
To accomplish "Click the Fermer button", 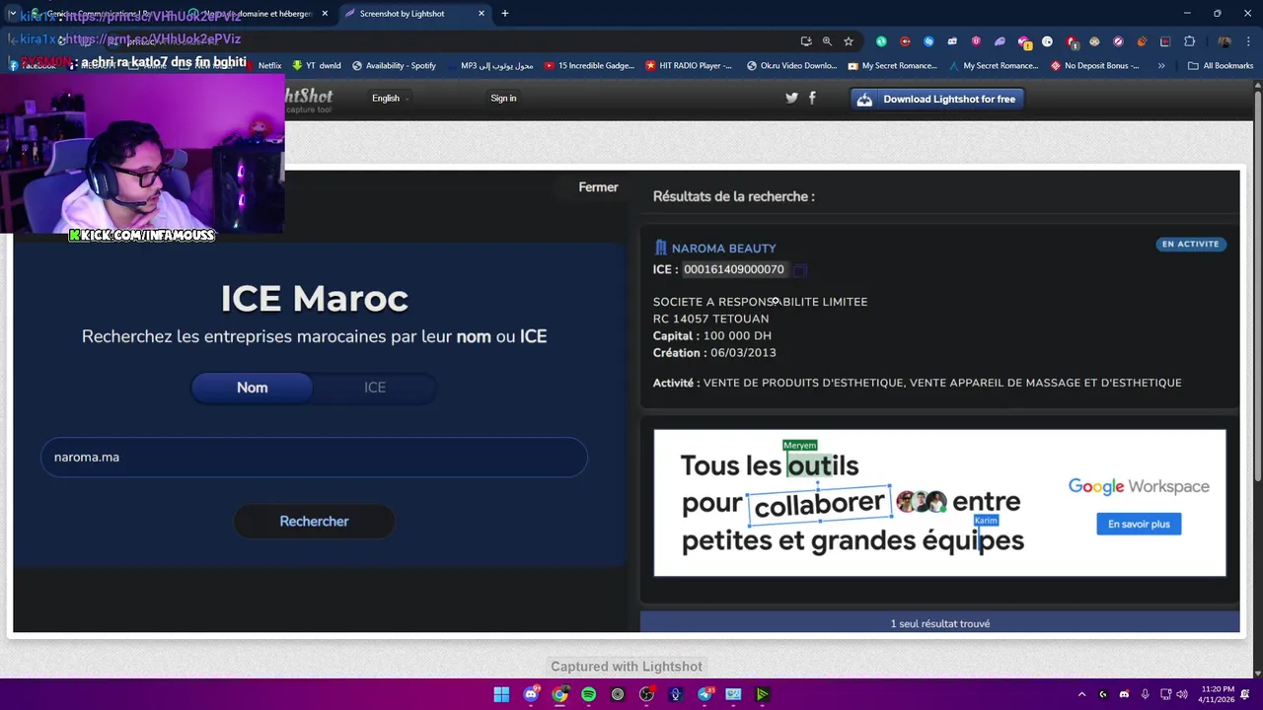I will tap(598, 187).
